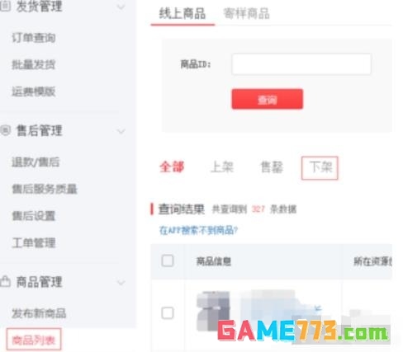Image resolution: width=403 pixels, height=352 pixels.
Task: Open 退款/售后 in the sidebar
Action: (x=36, y=162)
